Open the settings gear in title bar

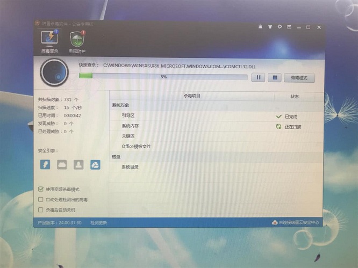point(280,26)
